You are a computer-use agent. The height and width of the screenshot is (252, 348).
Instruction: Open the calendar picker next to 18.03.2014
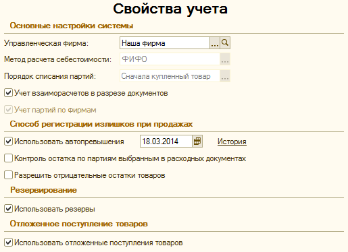click(x=197, y=141)
